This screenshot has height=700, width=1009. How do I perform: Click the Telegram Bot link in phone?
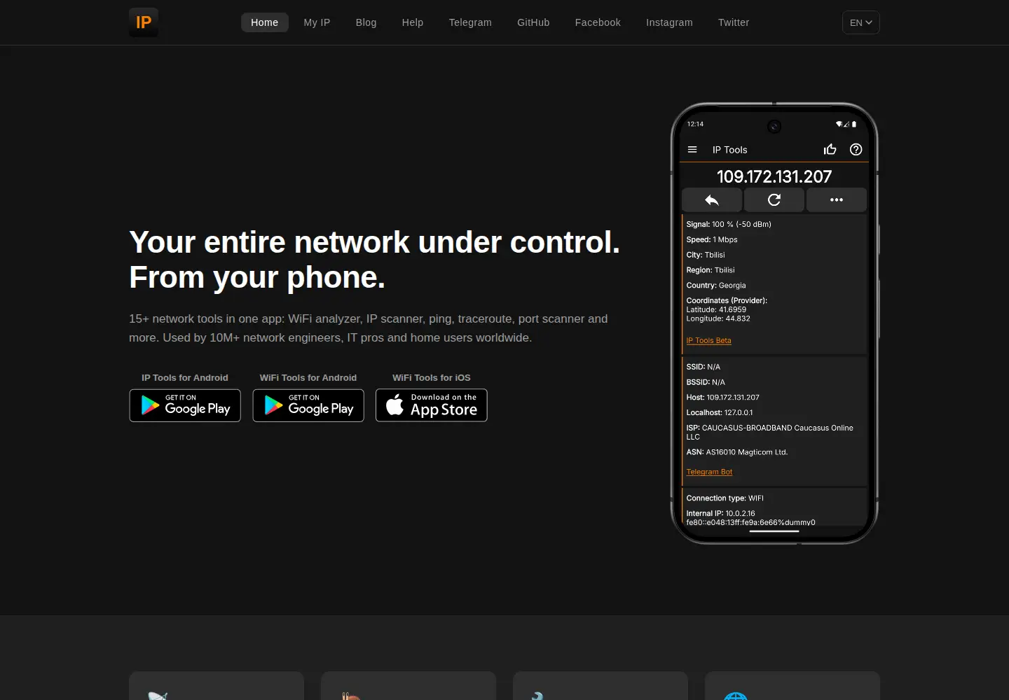click(x=709, y=472)
